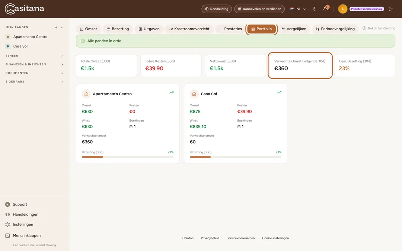Select Apartamento Centro in the sidebar

pos(30,37)
